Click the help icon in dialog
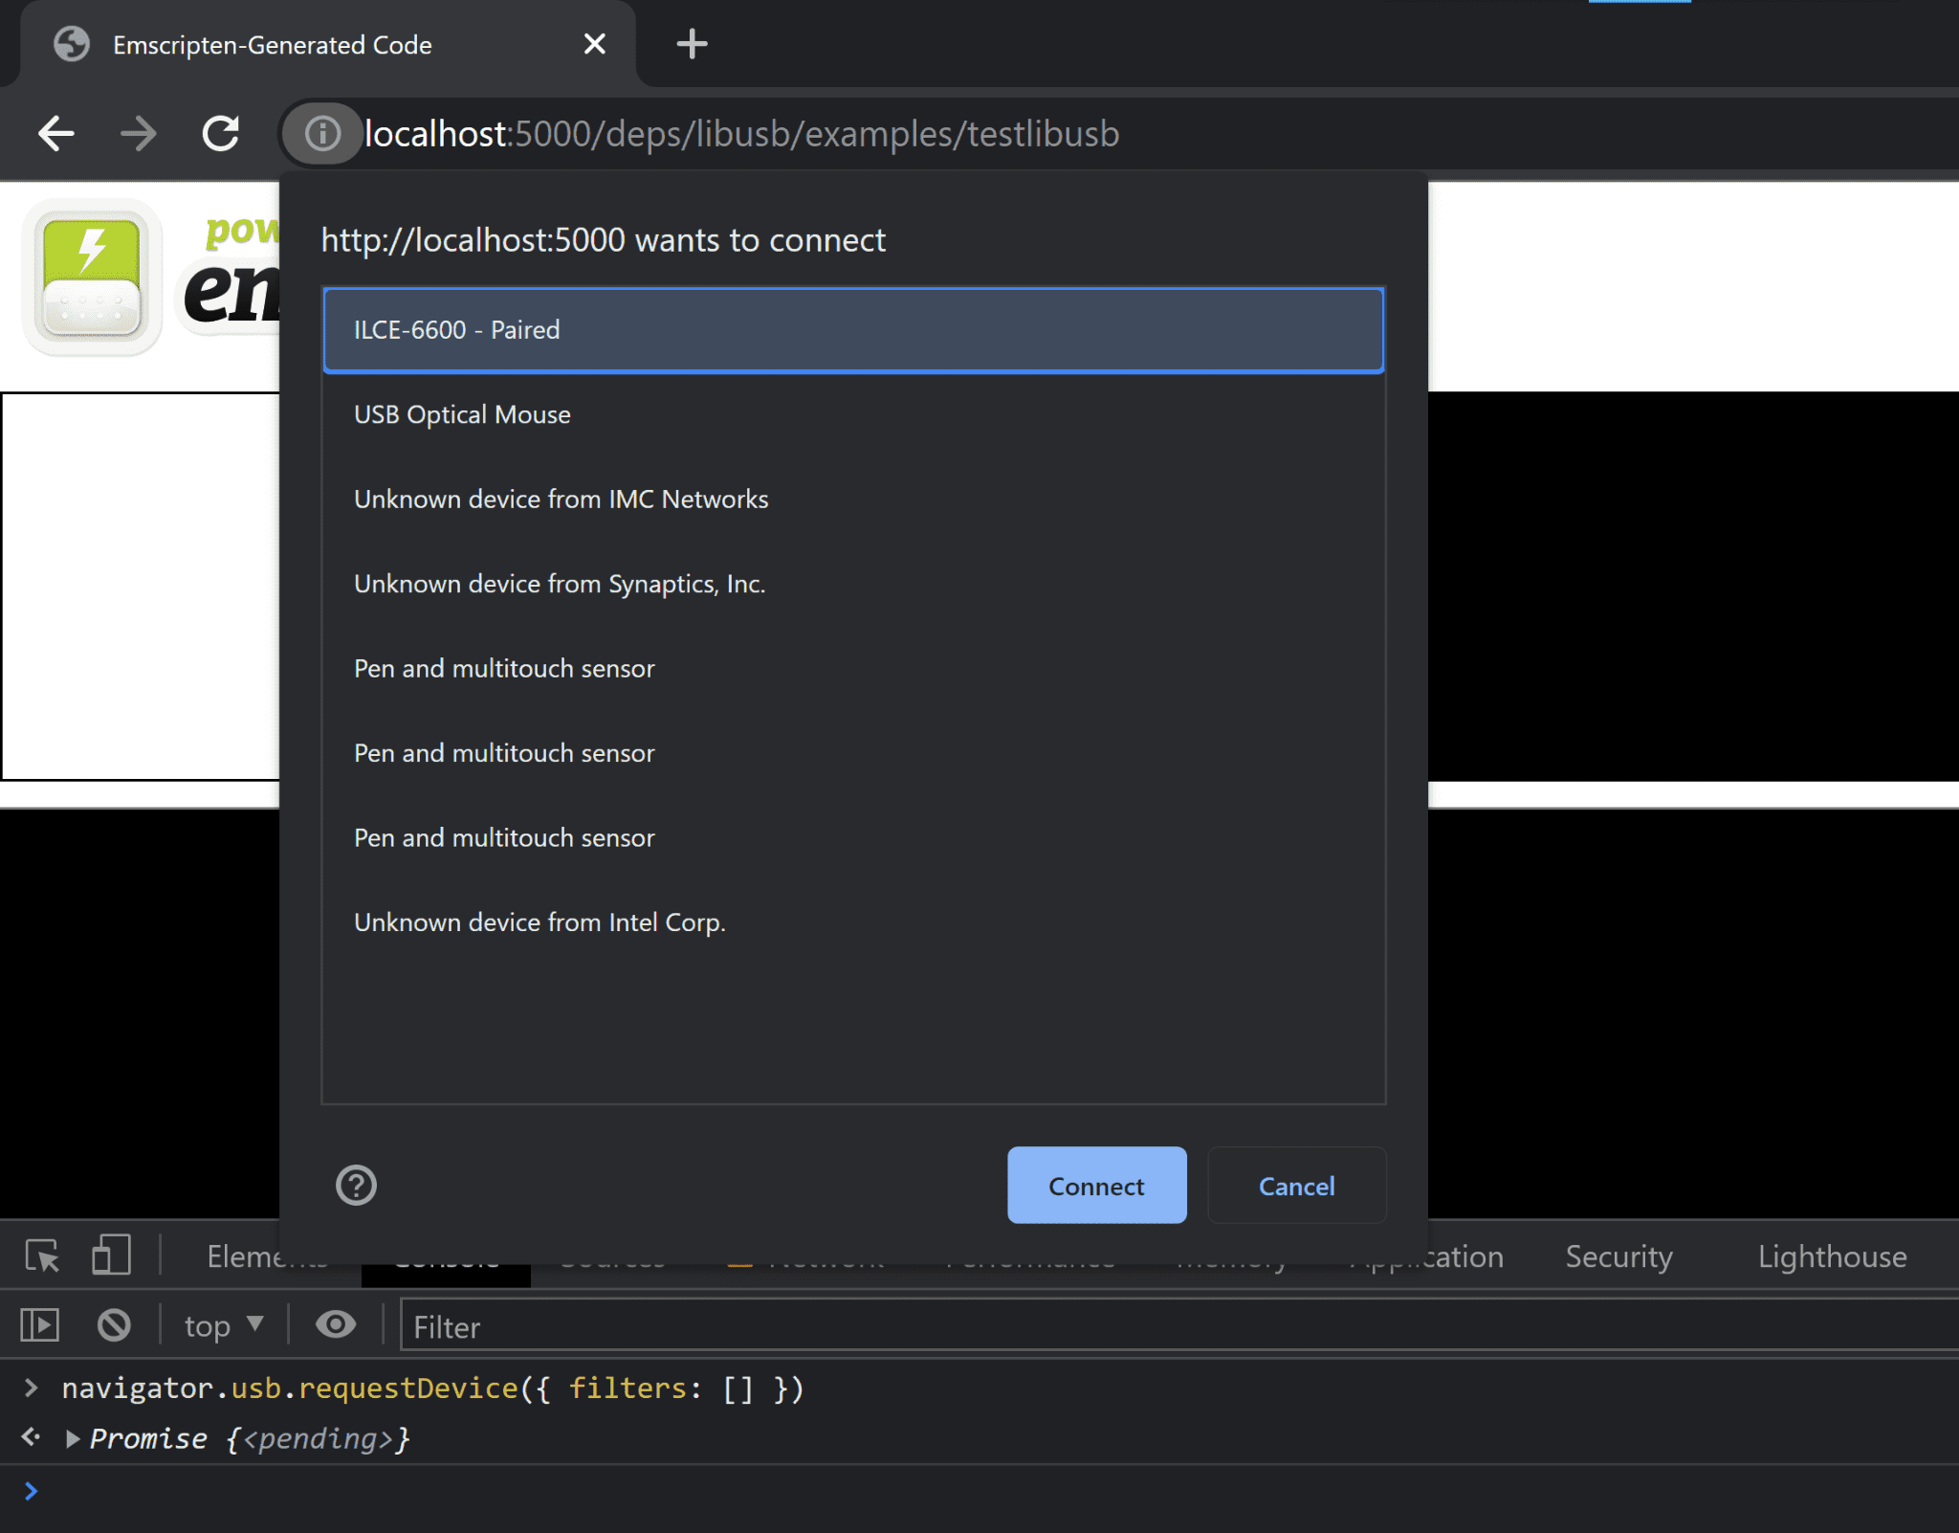This screenshot has width=1959, height=1533. [x=356, y=1183]
